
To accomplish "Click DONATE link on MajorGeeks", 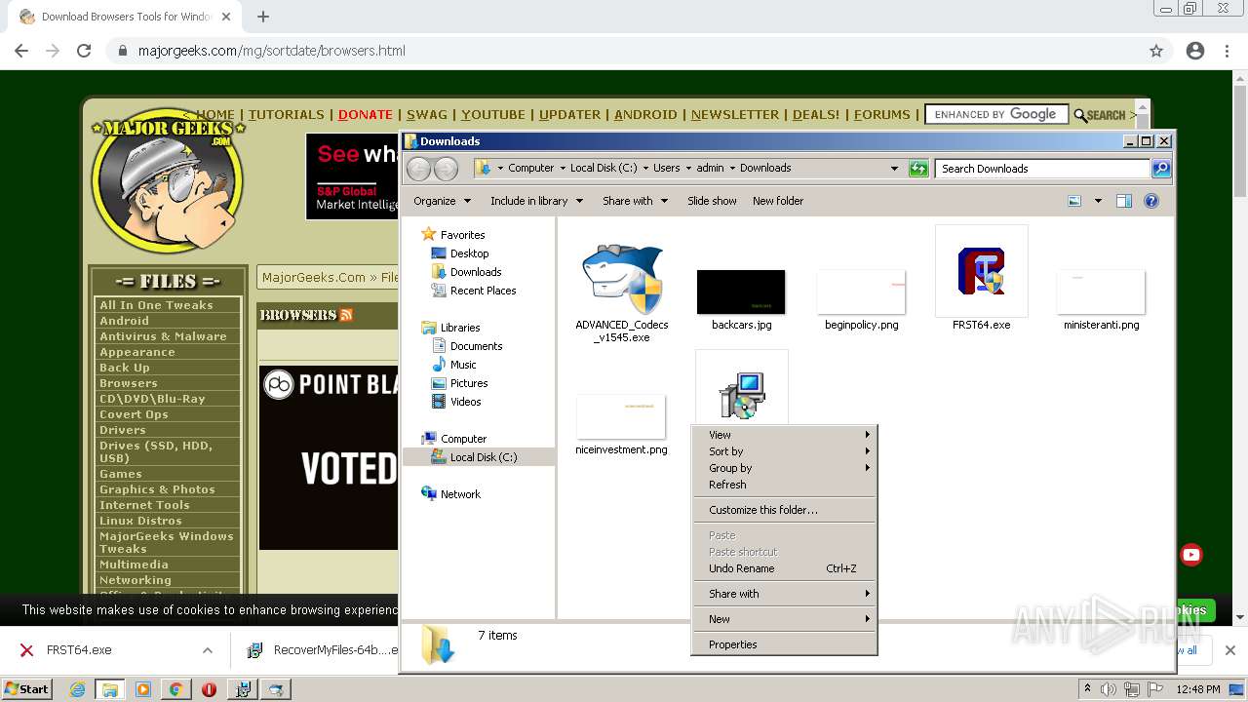I will tap(366, 114).
